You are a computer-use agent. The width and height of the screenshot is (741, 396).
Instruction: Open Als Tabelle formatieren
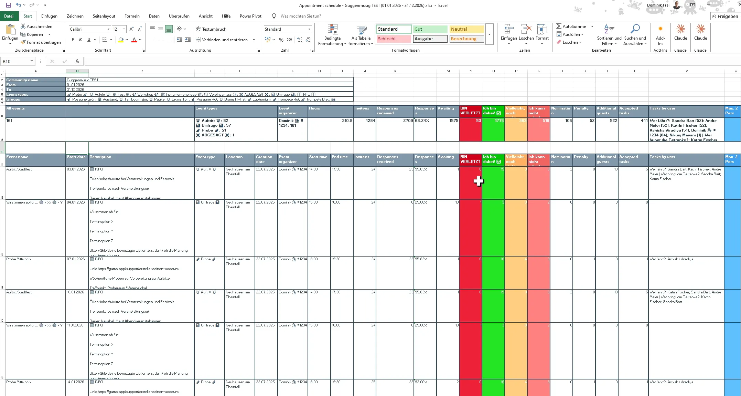[x=361, y=35]
